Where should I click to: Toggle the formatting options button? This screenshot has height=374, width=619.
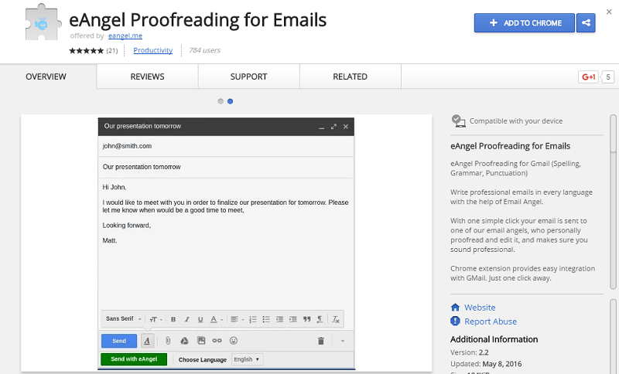click(147, 341)
